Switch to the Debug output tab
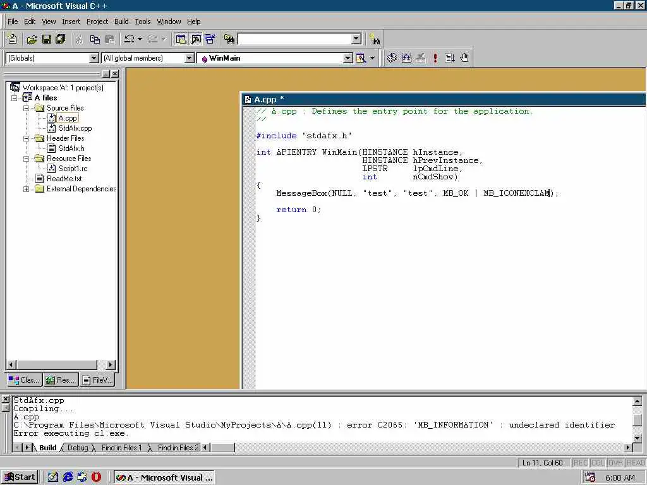The image size is (647, 485). pos(78,448)
